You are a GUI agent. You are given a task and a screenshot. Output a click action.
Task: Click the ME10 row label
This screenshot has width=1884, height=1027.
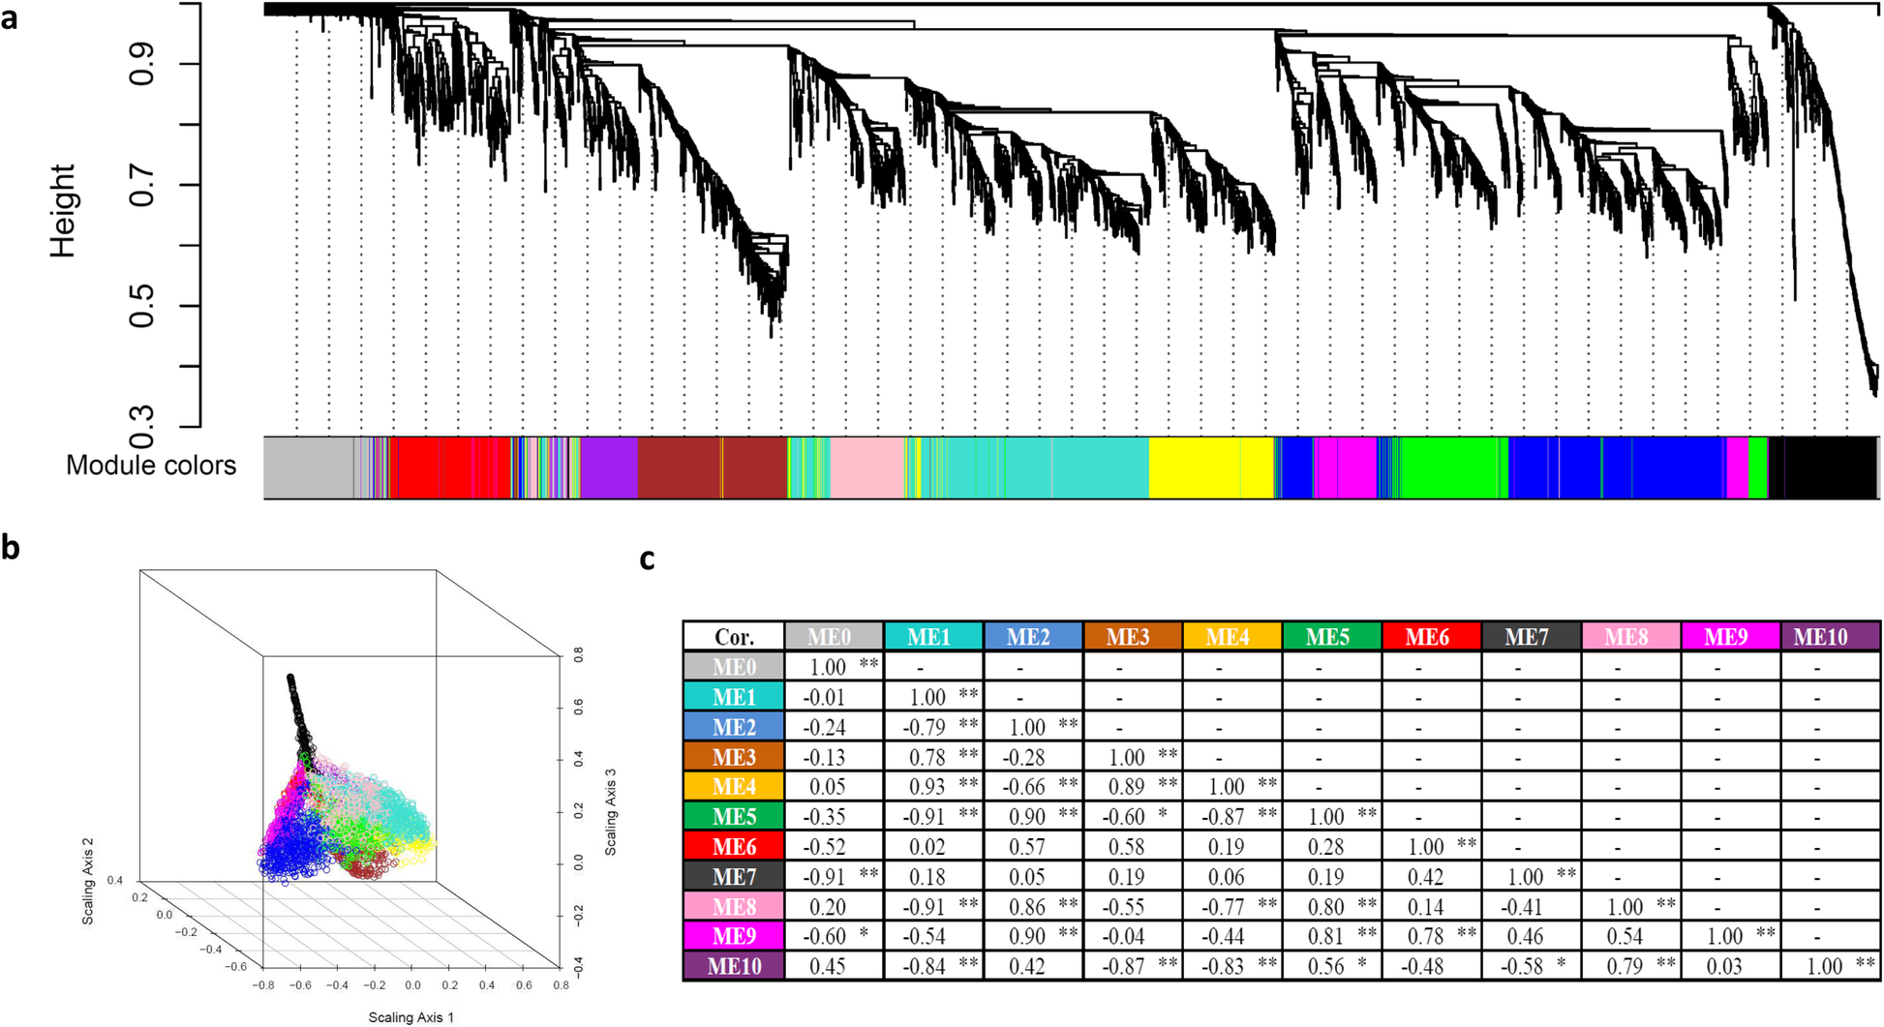tap(734, 966)
